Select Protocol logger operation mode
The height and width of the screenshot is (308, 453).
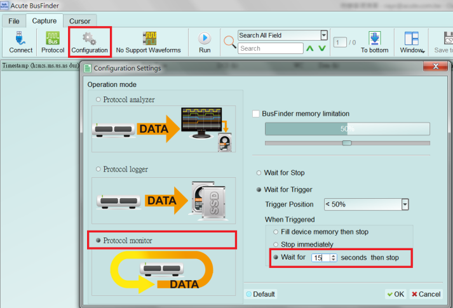pyautogui.click(x=98, y=169)
